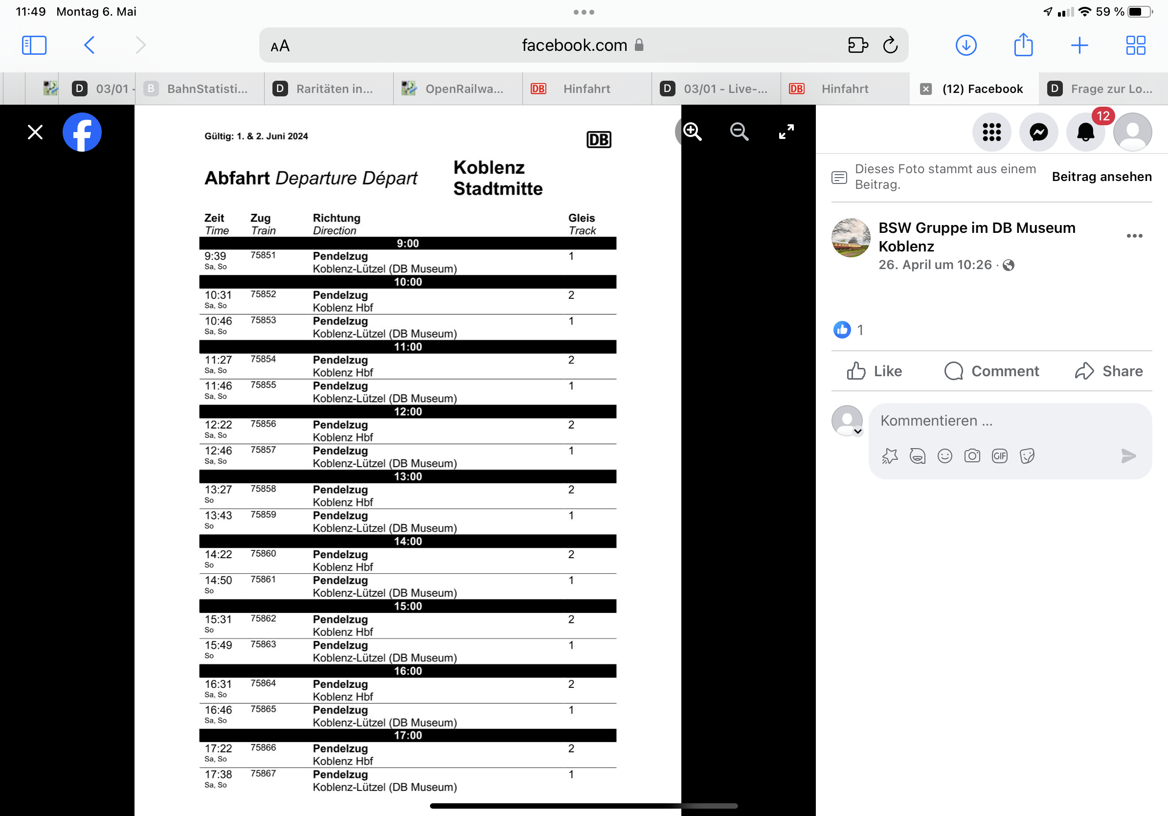This screenshot has width=1168, height=816.
Task: Open Facebook Messenger icon
Action: [1038, 132]
